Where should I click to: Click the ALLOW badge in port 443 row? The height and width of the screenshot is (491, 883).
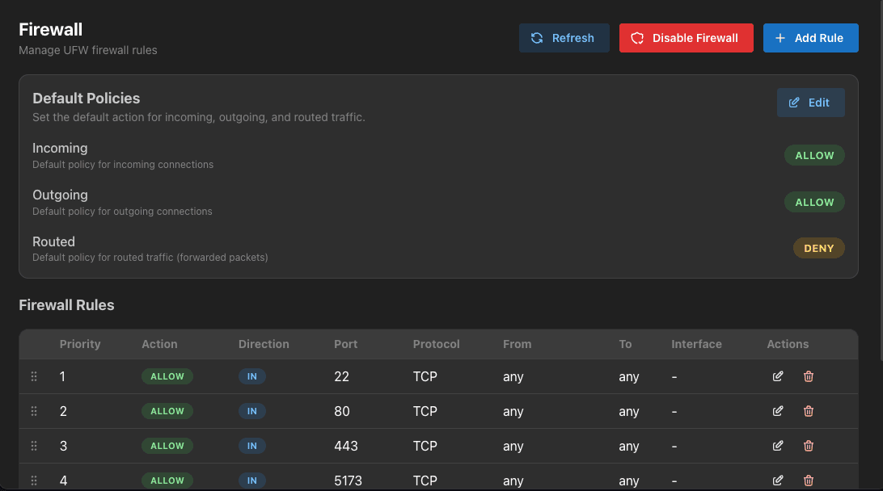point(167,446)
